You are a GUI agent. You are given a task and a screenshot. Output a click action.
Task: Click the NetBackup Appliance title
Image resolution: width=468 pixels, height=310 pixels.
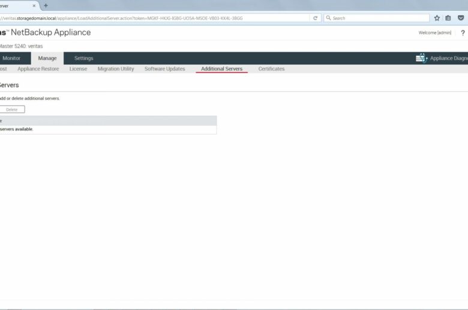click(x=51, y=32)
